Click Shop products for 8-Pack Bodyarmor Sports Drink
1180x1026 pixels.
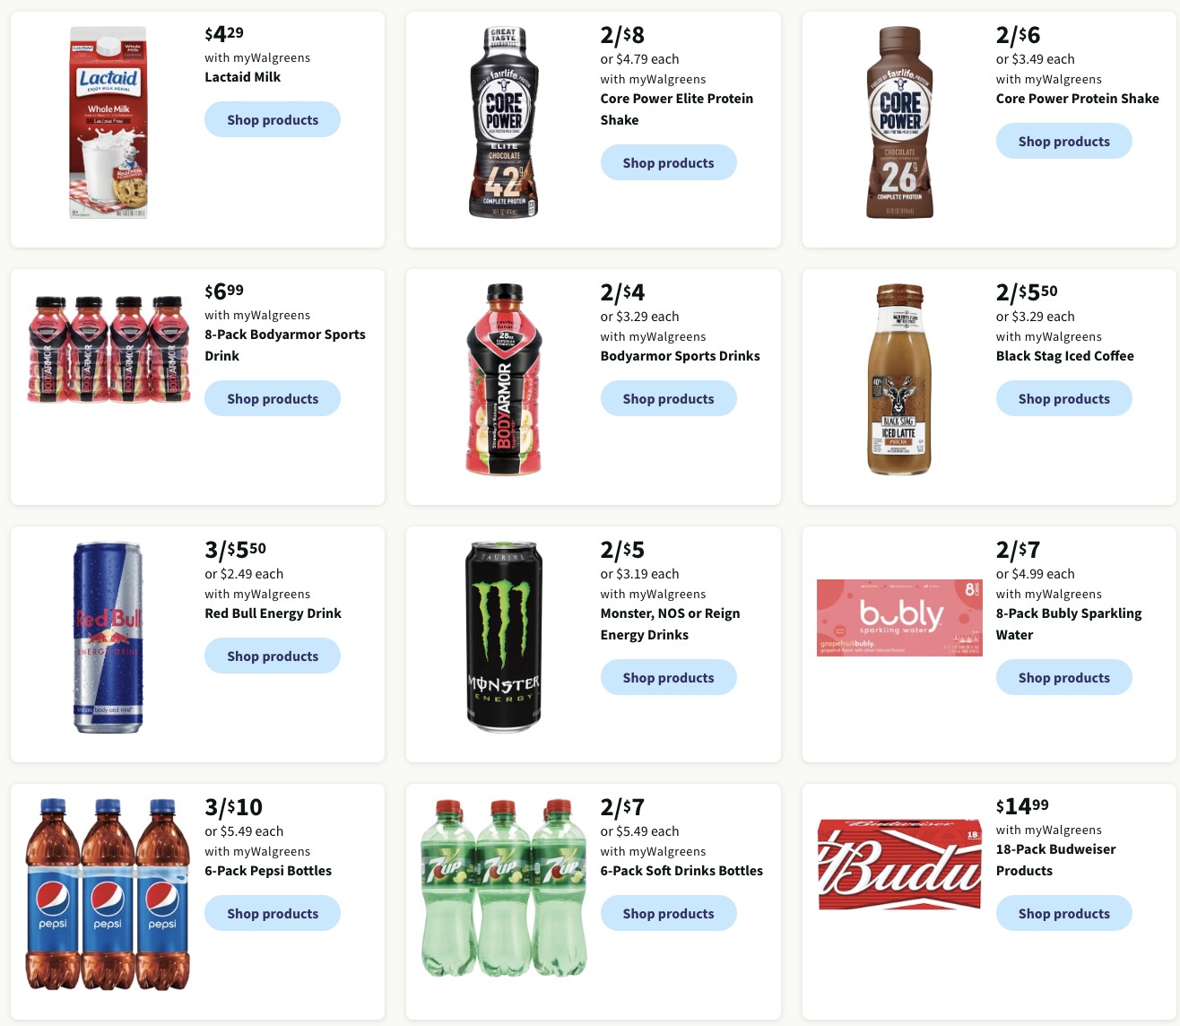(273, 398)
